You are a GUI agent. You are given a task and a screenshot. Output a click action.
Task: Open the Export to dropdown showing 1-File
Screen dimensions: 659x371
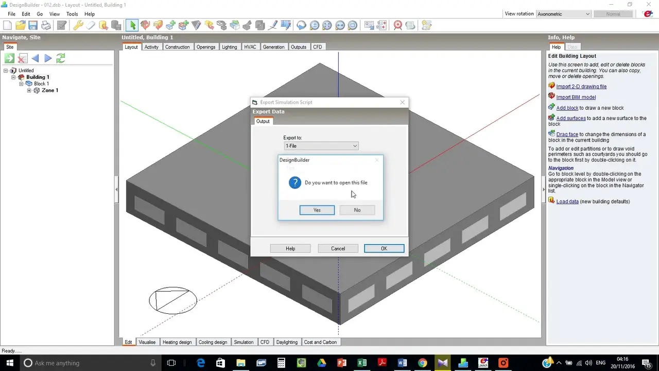click(321, 146)
